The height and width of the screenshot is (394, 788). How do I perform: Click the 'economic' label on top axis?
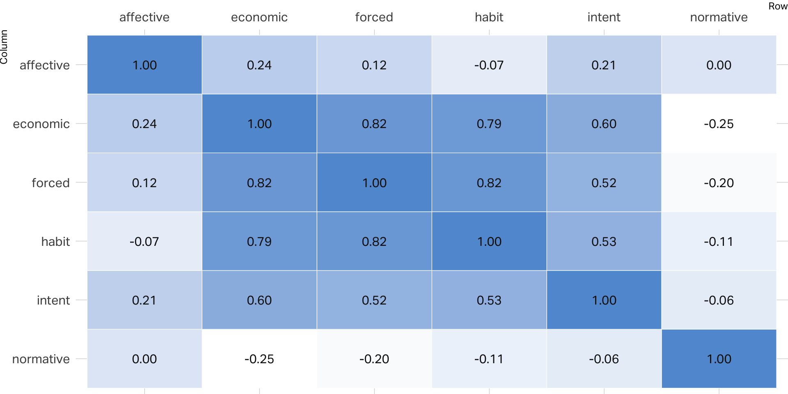[x=259, y=17]
